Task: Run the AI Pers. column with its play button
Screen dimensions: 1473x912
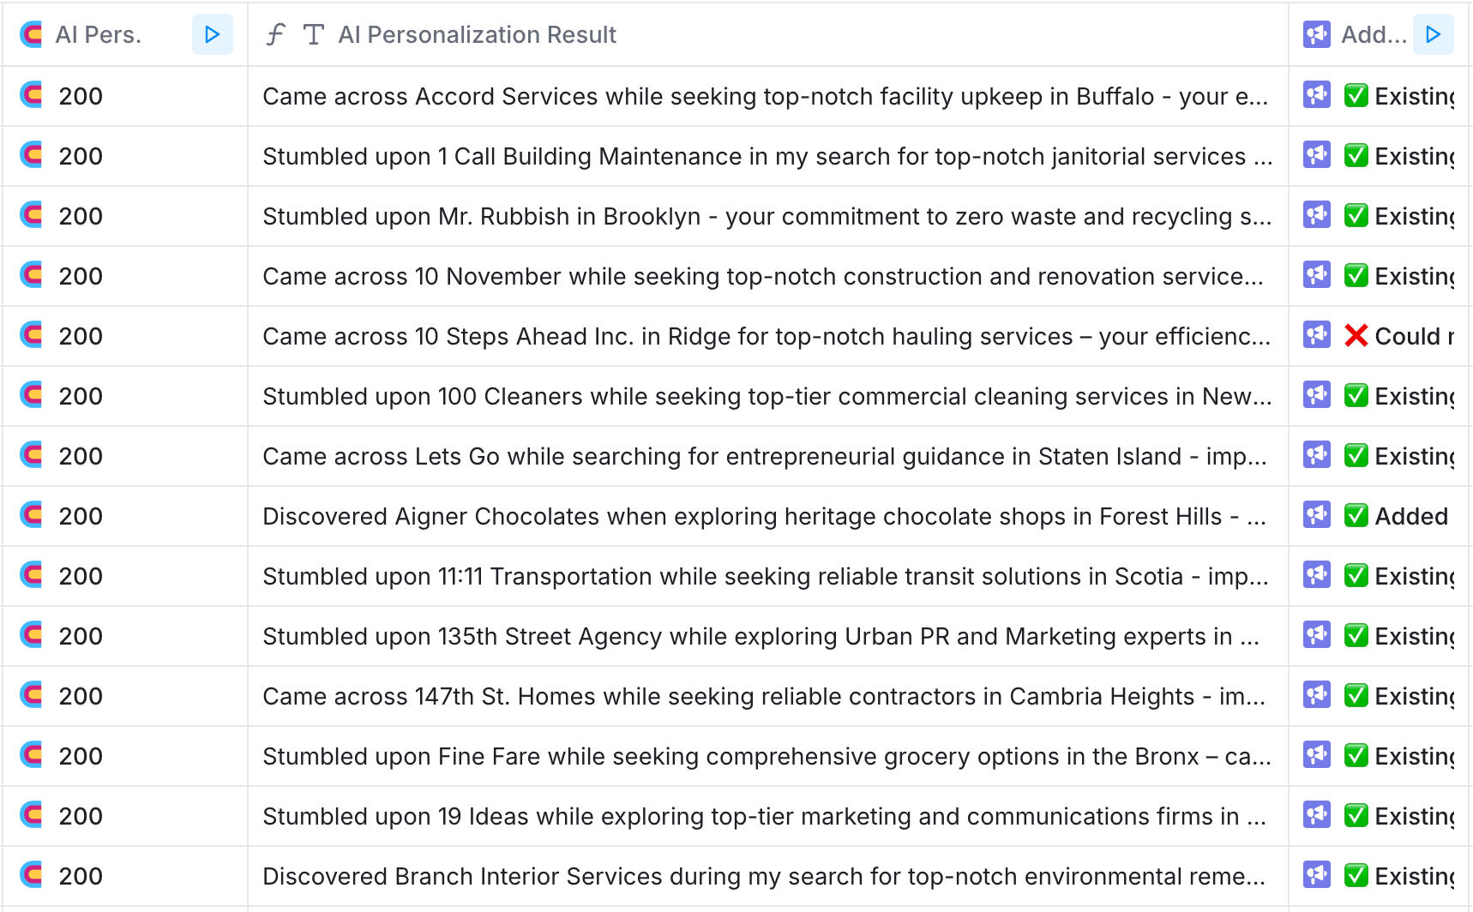Action: (212, 34)
